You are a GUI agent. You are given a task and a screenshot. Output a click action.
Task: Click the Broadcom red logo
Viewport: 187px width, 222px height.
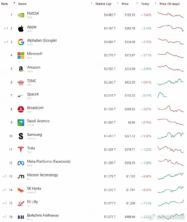coord(21,109)
